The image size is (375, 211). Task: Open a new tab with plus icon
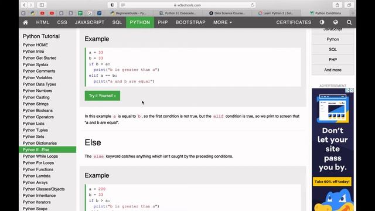click(353, 13)
